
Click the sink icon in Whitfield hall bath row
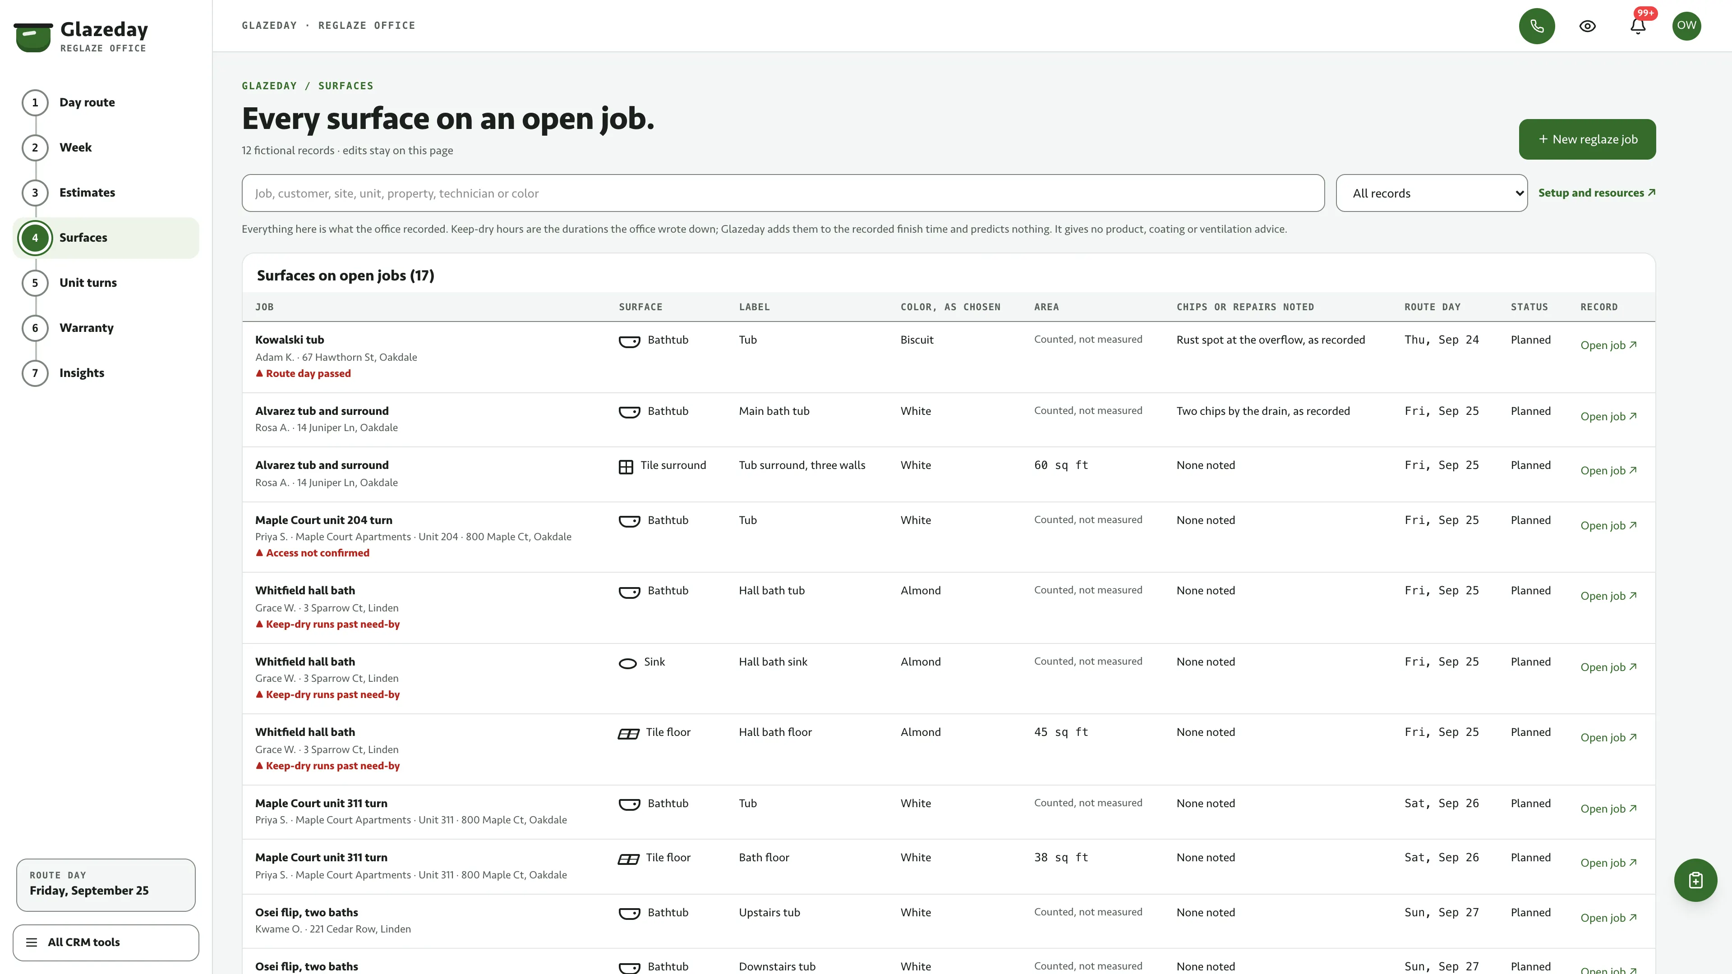627,663
